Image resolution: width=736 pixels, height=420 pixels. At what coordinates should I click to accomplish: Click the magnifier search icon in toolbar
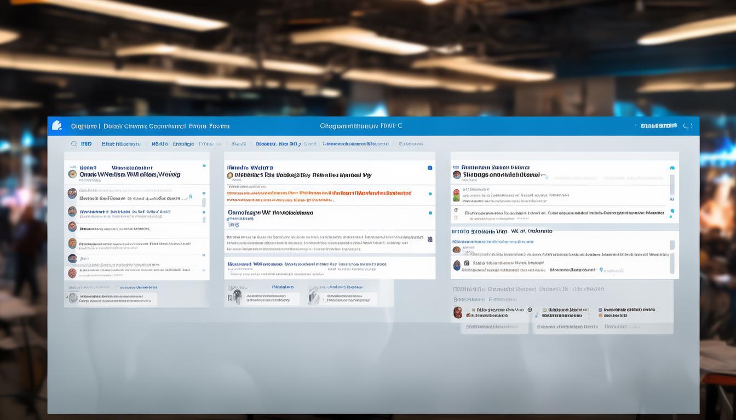click(x=74, y=144)
